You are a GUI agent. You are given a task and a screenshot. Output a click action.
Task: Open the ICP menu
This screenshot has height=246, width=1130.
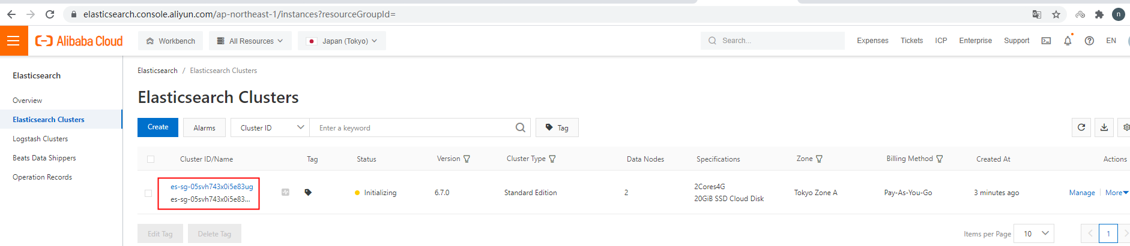(941, 41)
